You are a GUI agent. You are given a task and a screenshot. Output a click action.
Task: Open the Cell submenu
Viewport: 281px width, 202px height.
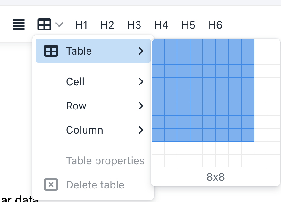coord(93,82)
